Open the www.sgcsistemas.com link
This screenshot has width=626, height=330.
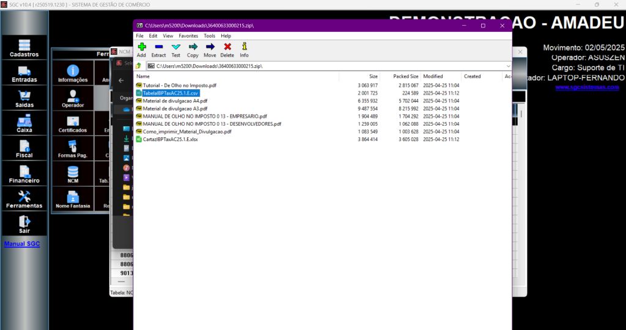(587, 87)
